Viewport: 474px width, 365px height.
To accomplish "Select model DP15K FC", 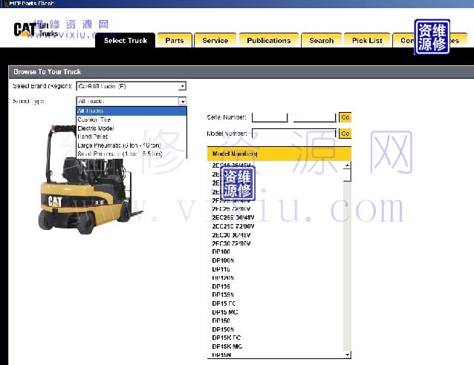I will (x=227, y=338).
